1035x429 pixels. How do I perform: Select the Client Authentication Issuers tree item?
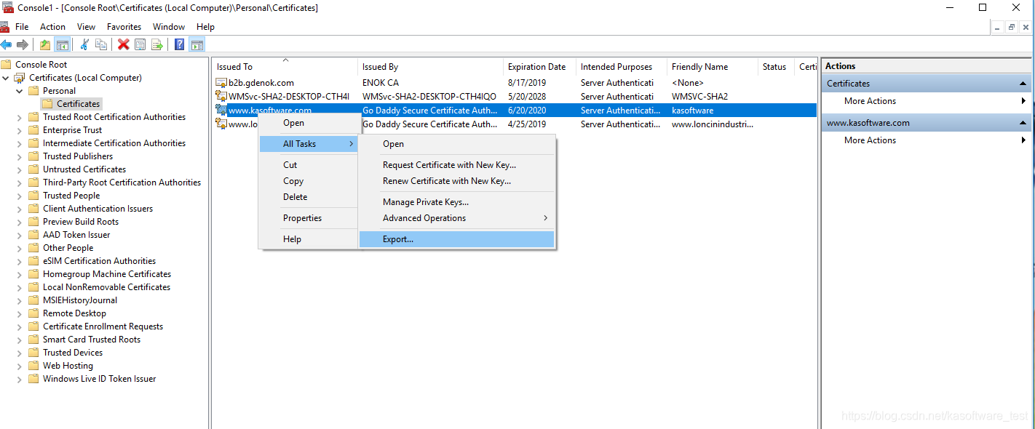(98, 209)
